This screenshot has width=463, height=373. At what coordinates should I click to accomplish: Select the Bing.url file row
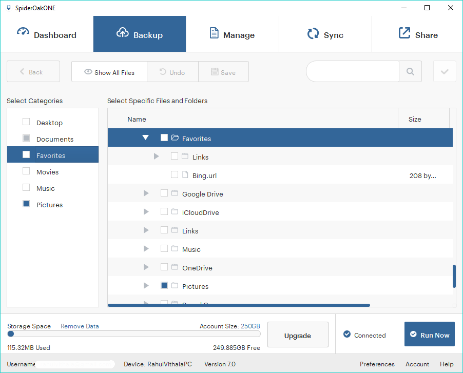point(280,174)
